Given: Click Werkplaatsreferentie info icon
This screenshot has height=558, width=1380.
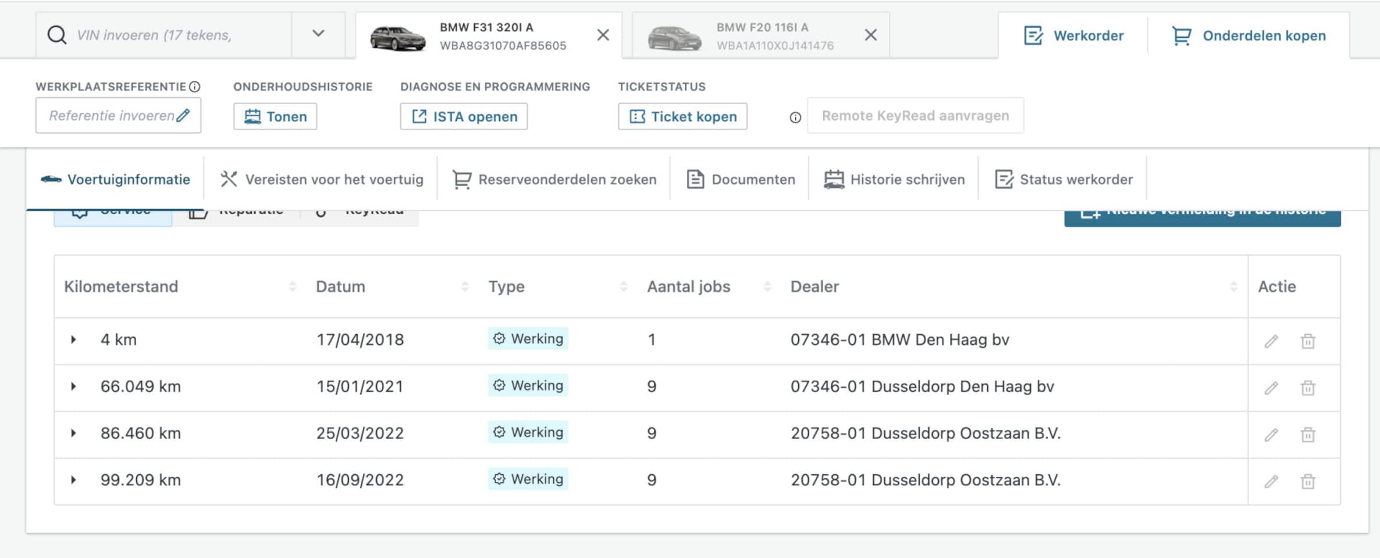Looking at the screenshot, I should point(195,87).
